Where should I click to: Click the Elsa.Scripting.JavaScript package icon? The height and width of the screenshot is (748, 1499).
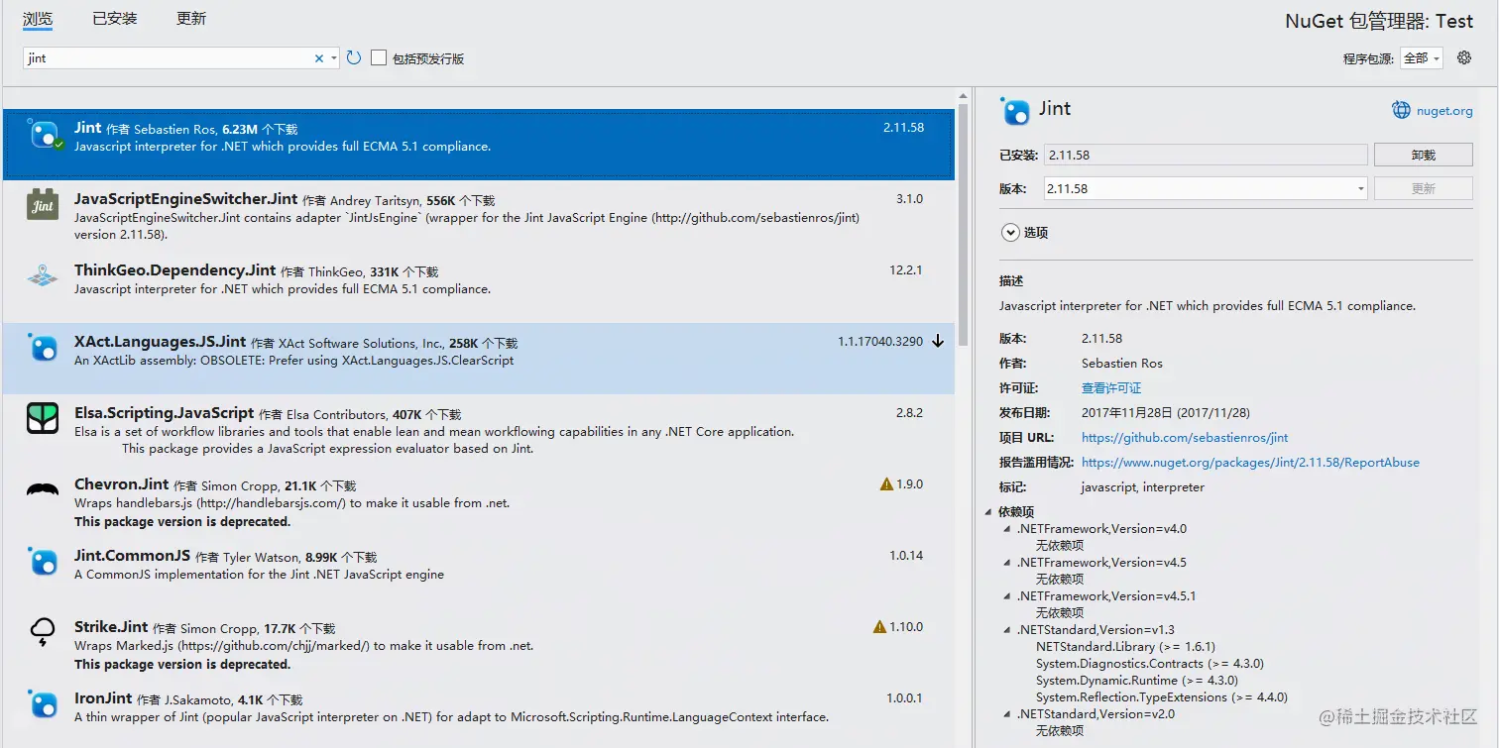tap(43, 419)
